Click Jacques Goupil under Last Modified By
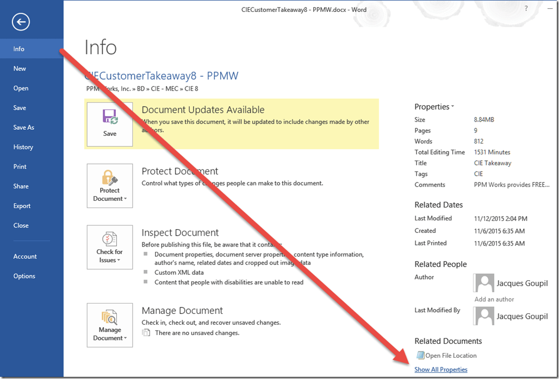Viewport: 559px width, 379px height. coord(522,317)
